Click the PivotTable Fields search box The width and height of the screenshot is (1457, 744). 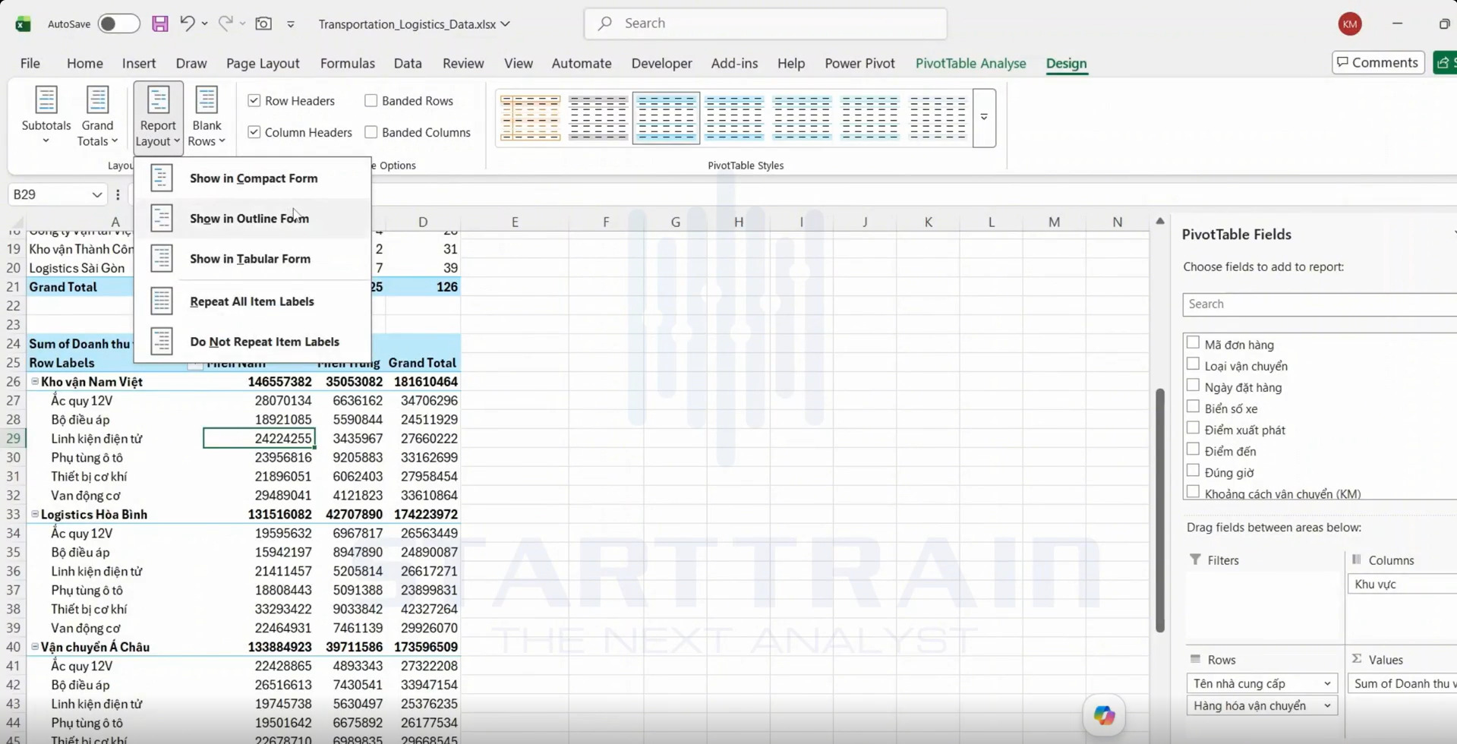click(1320, 304)
